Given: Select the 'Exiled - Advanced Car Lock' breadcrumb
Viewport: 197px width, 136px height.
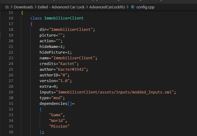Looking at the screenshot, I should [61, 7].
